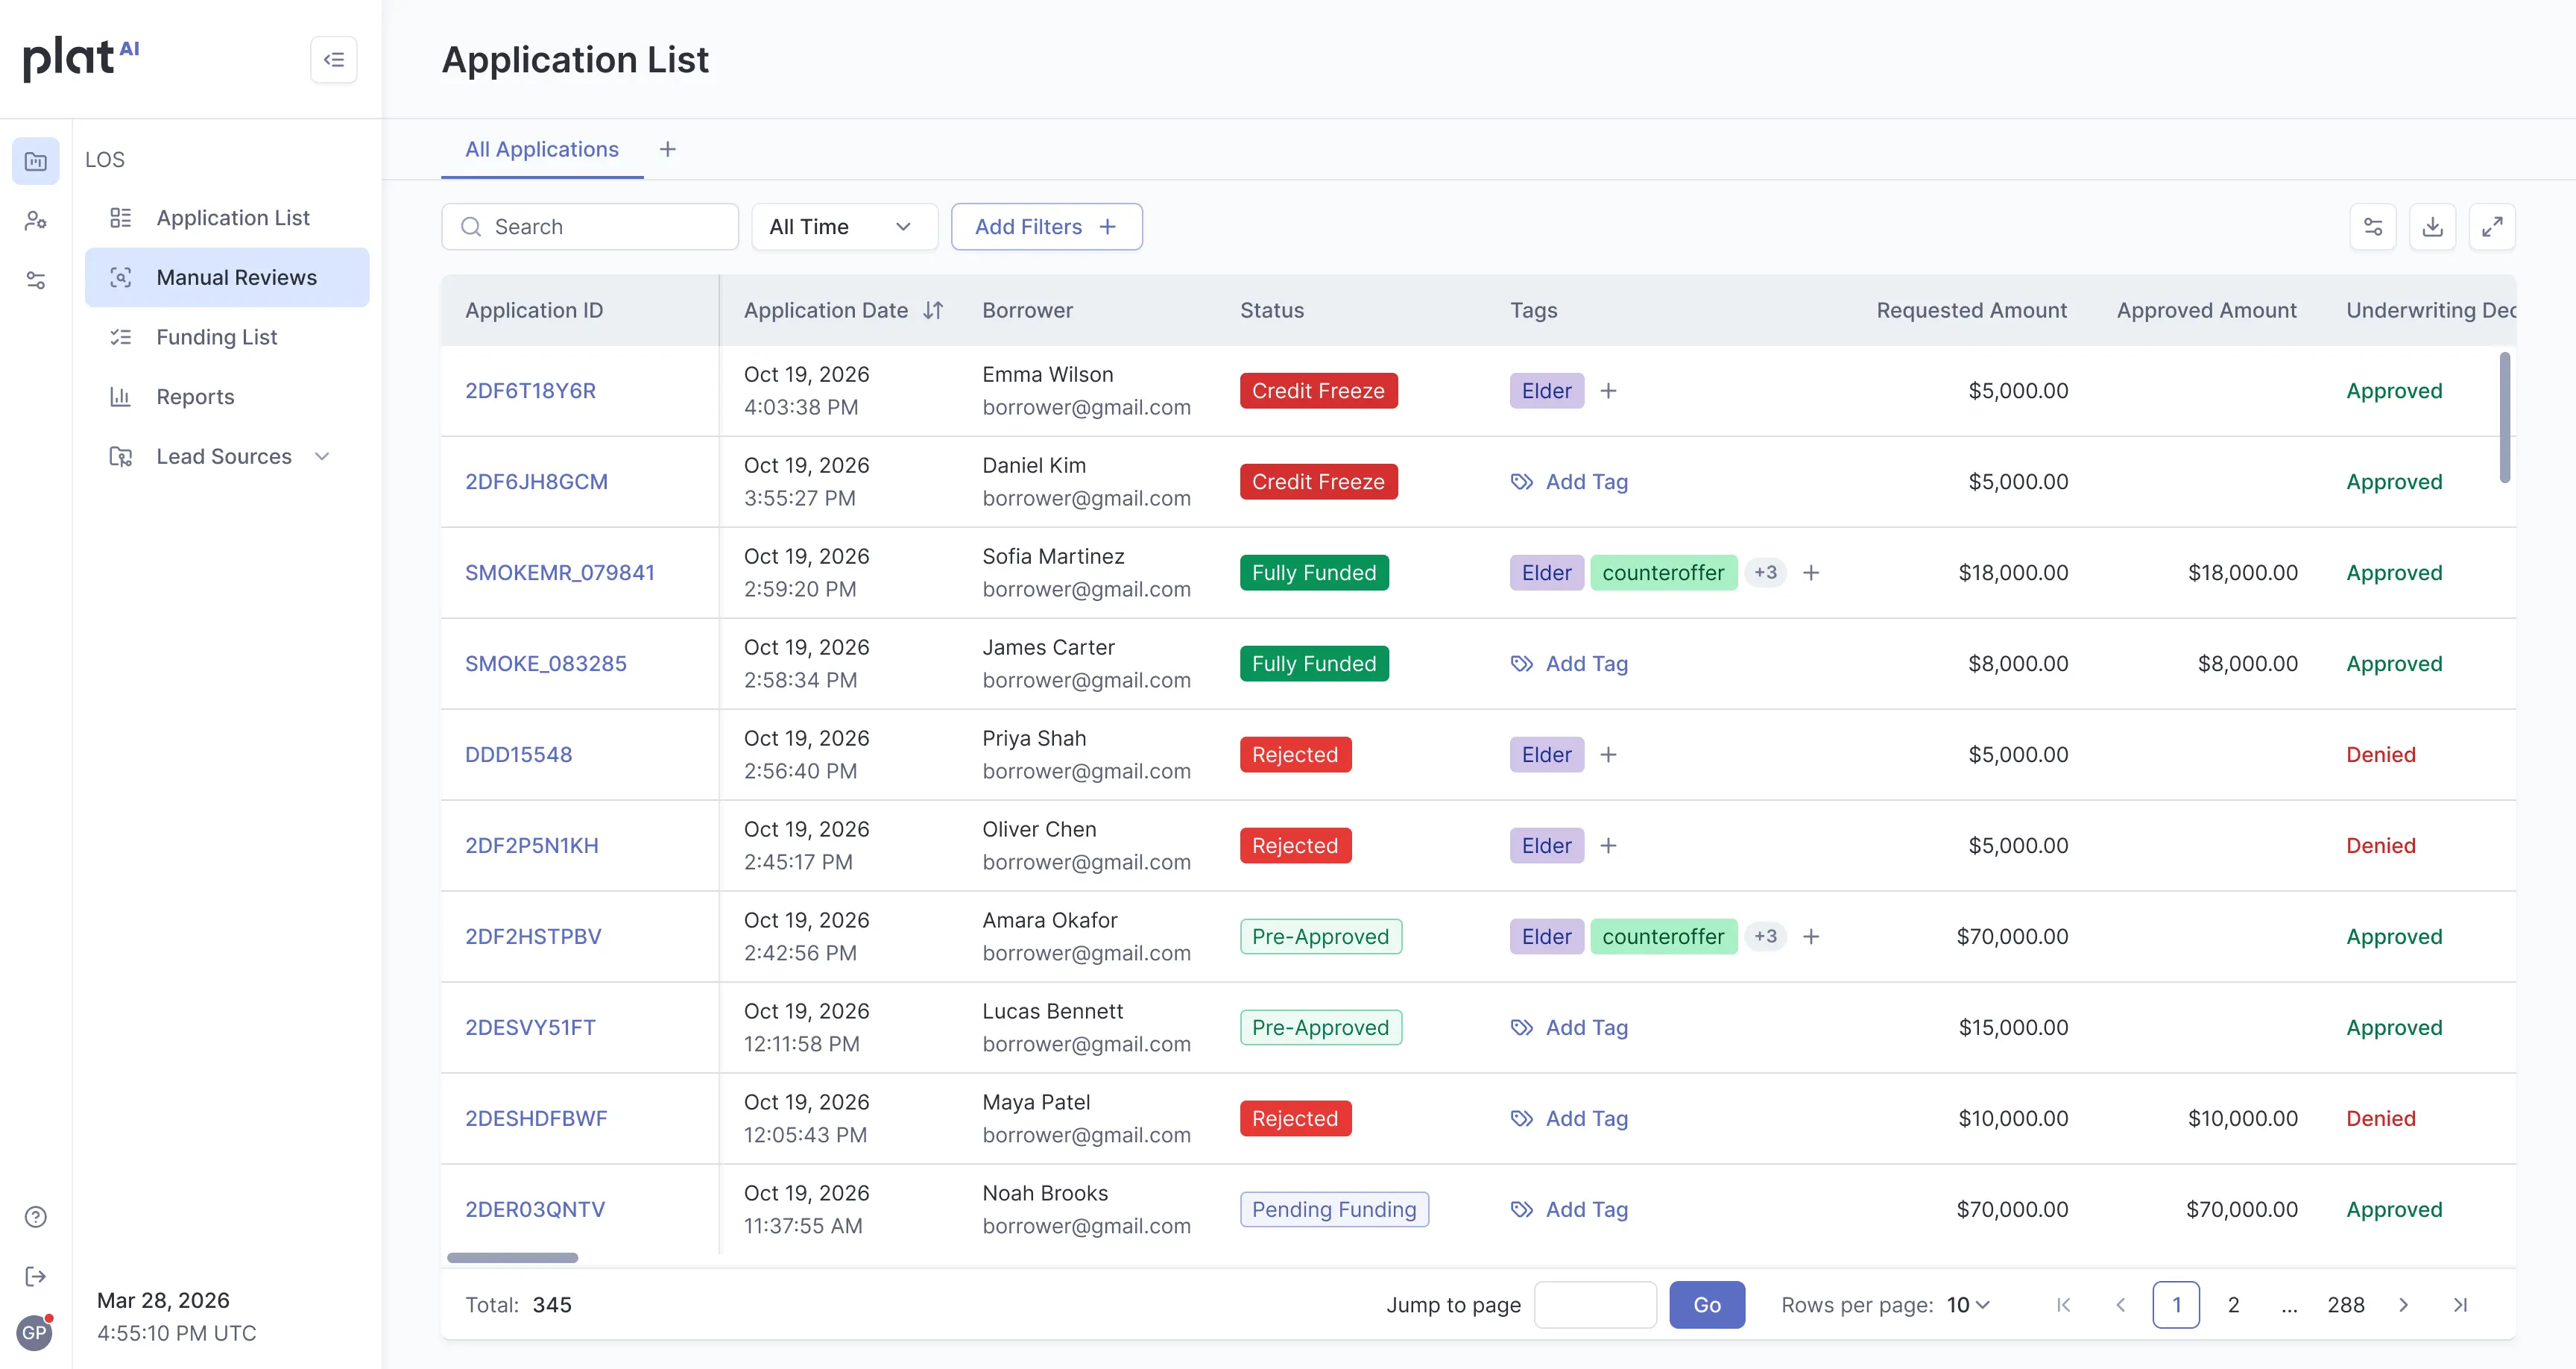Open the All Time date range dropdown
Image resolution: width=2576 pixels, height=1369 pixels.
point(844,227)
